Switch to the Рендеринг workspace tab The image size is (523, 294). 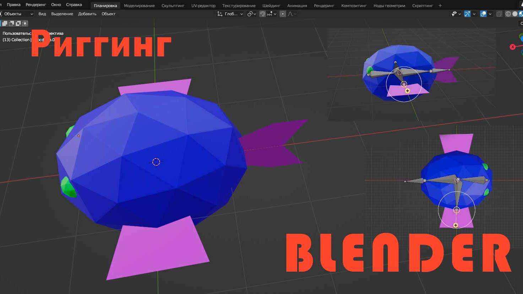(324, 6)
